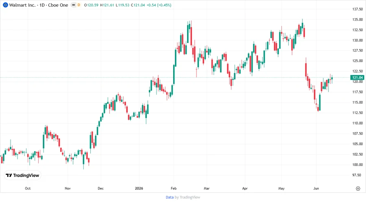Click the gray dash market status icon

click(74, 5)
